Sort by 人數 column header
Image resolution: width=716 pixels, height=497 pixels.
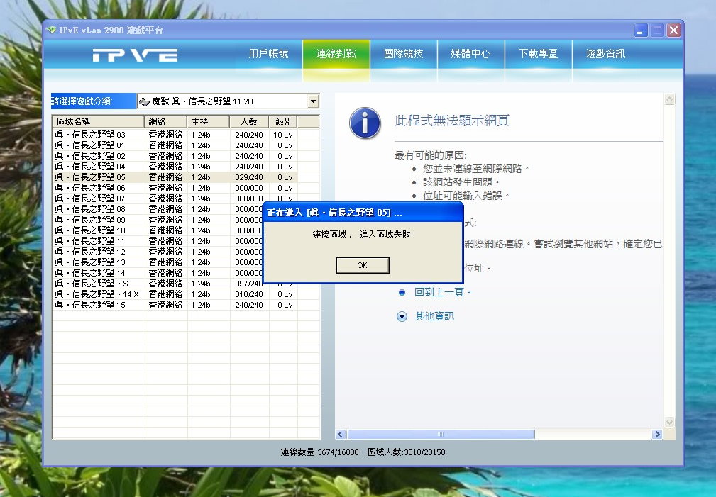pos(248,121)
